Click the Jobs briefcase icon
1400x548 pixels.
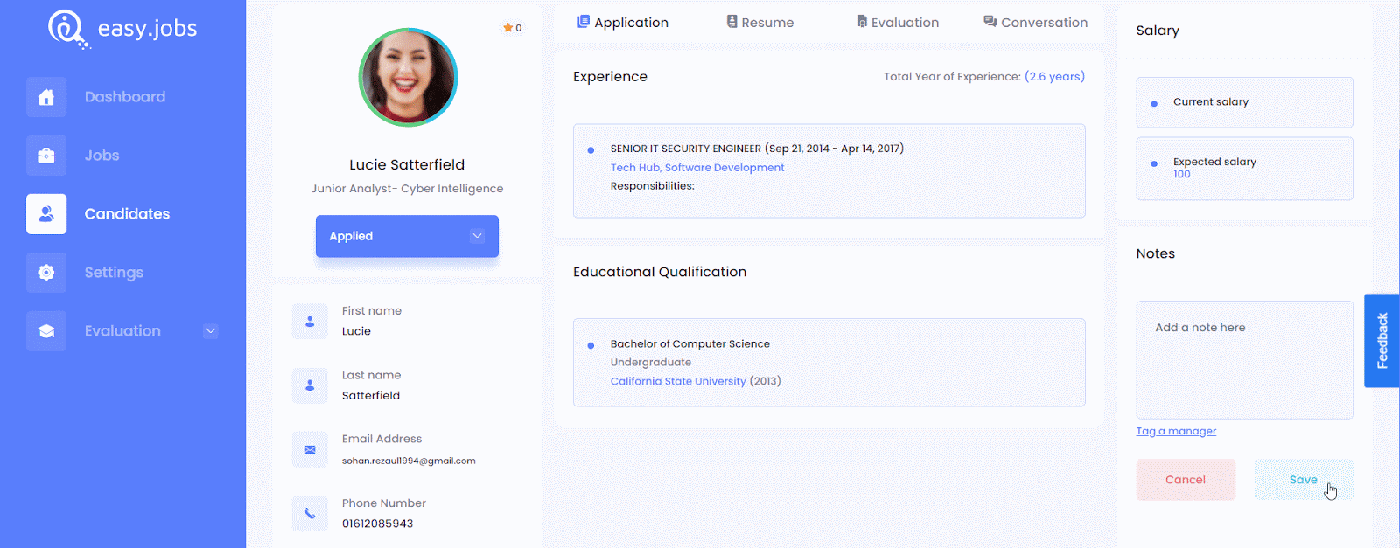pos(46,156)
